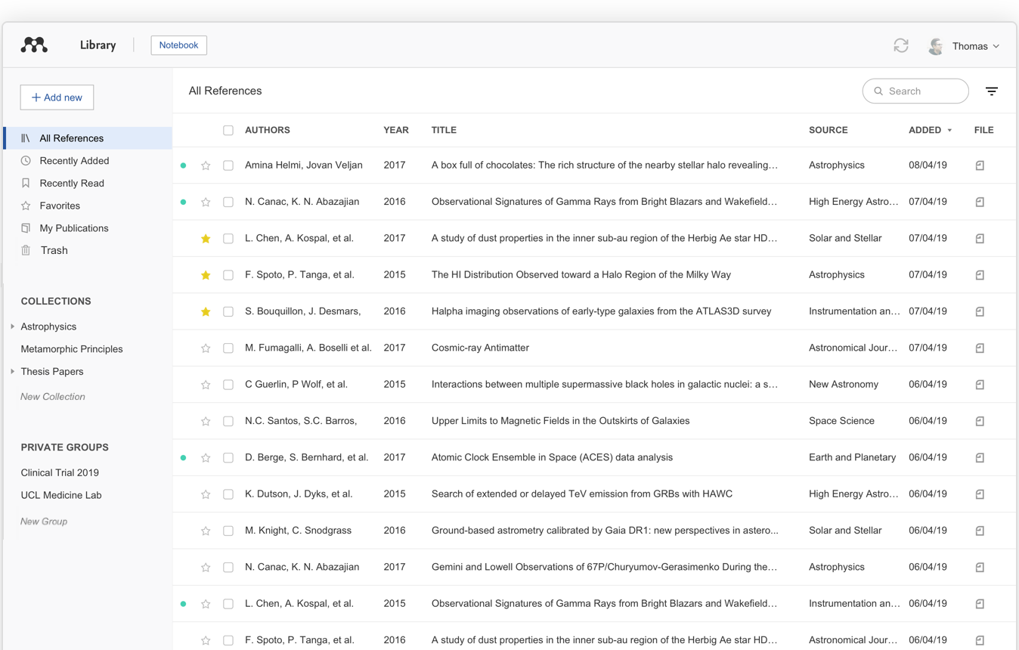This screenshot has width=1019, height=650.
Task: Check the select-all checkbox in header row
Action: point(228,130)
